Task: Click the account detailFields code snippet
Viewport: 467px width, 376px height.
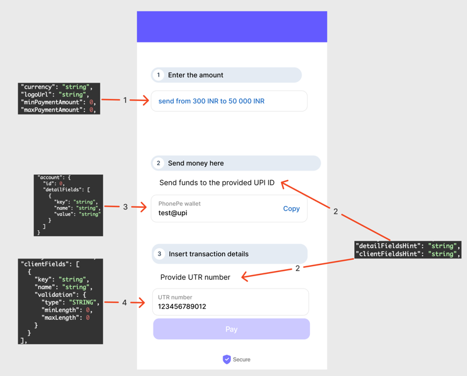Action: [68, 205]
